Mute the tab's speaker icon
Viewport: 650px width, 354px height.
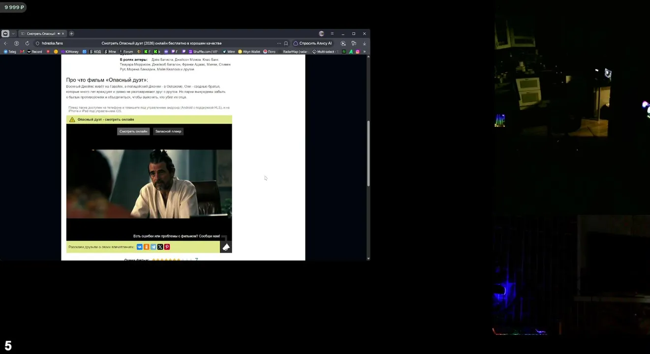point(59,33)
